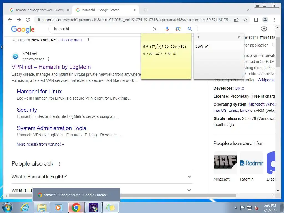
Task: Click the Google logo
Action: coord(23,29)
